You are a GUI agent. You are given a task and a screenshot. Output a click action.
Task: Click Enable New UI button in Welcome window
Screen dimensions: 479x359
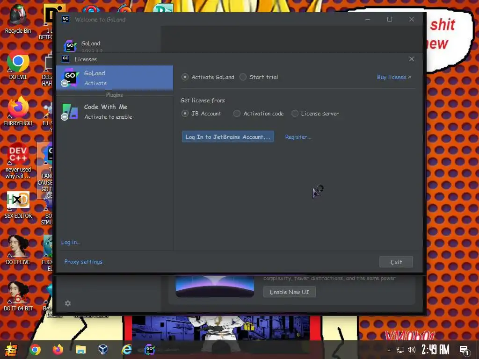pos(289,292)
